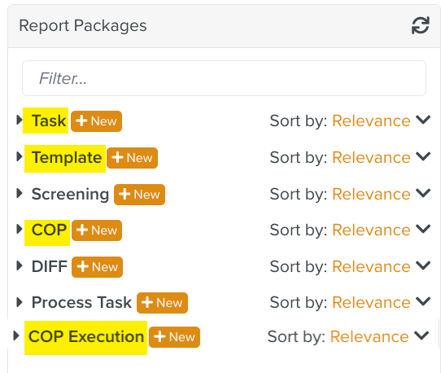Expand the DIFF section arrow
This screenshot has height=373, width=441.
click(x=20, y=265)
